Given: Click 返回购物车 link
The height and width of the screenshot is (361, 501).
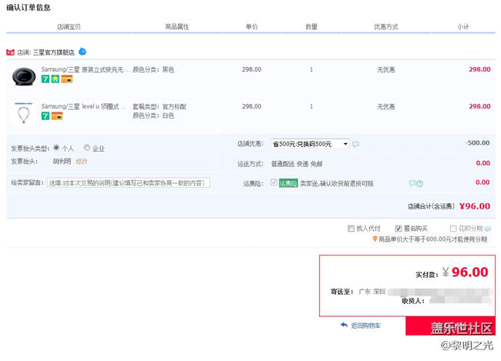Looking at the screenshot, I should [366, 326].
